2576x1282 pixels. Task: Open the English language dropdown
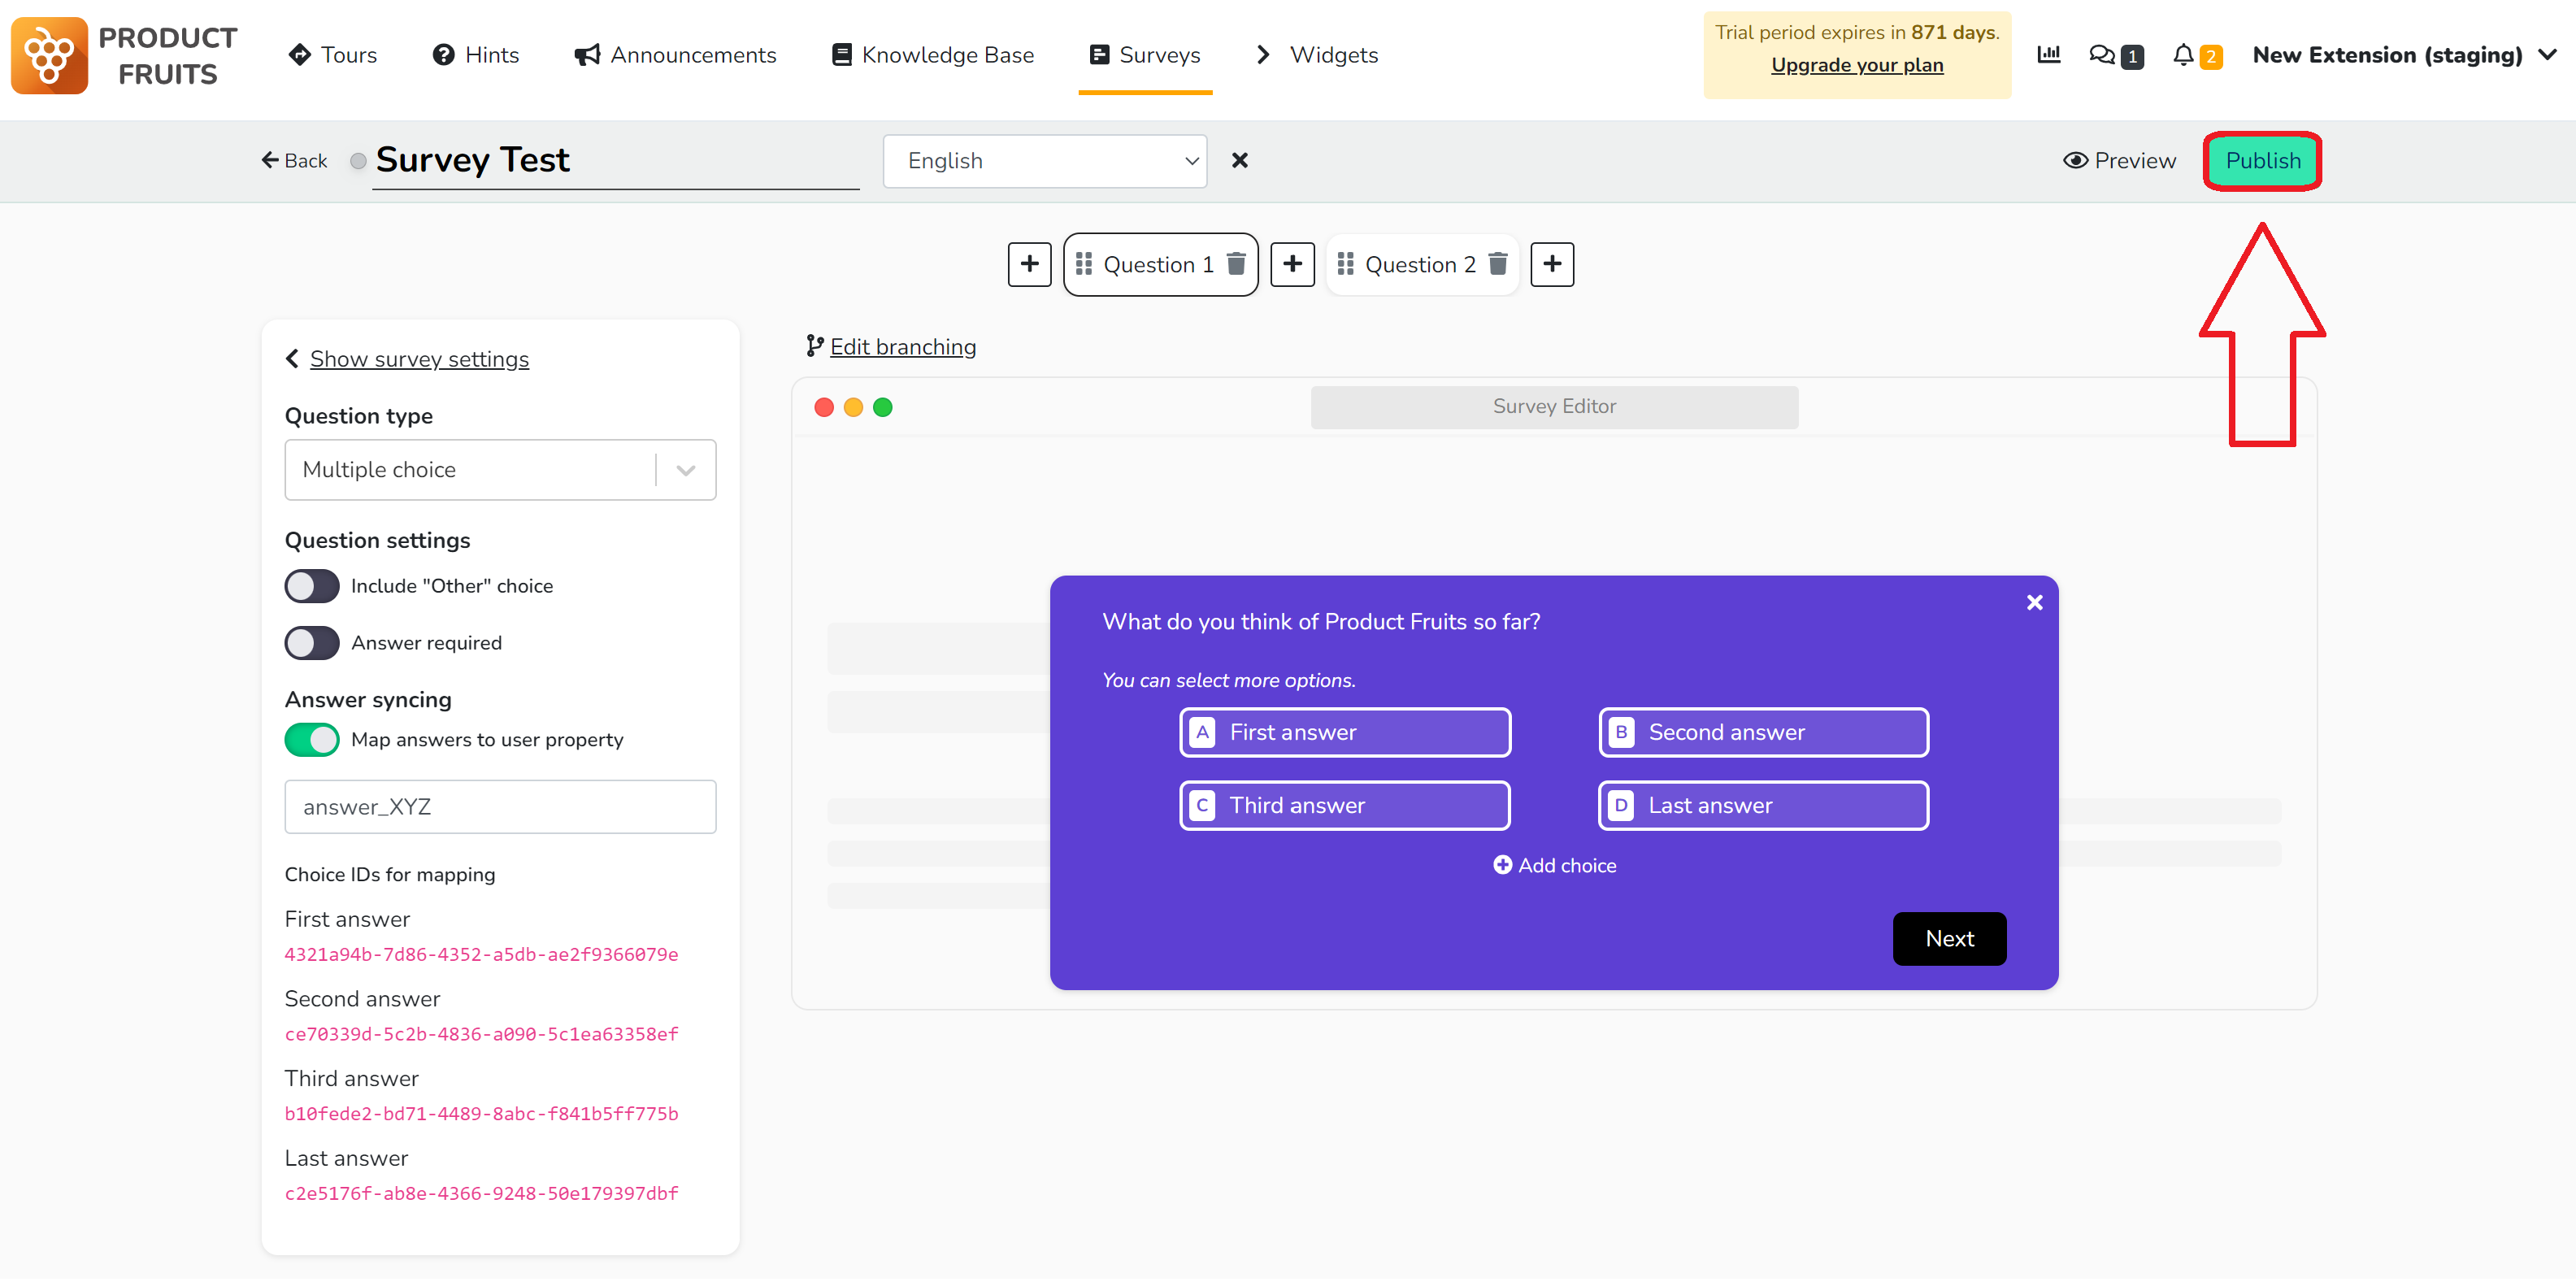[x=1045, y=161]
